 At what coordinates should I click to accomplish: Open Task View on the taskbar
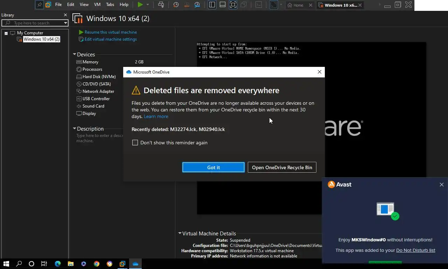click(44, 264)
